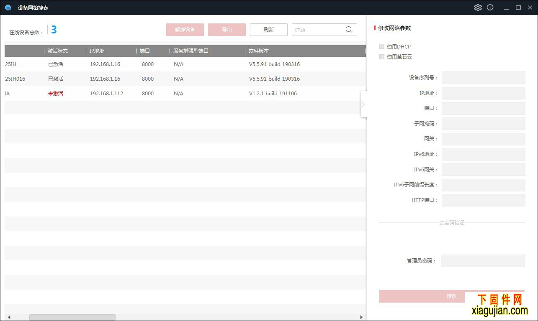This screenshot has width=538, height=321.
Task: Click the magnifier icon in filter box
Action: pos(349,30)
